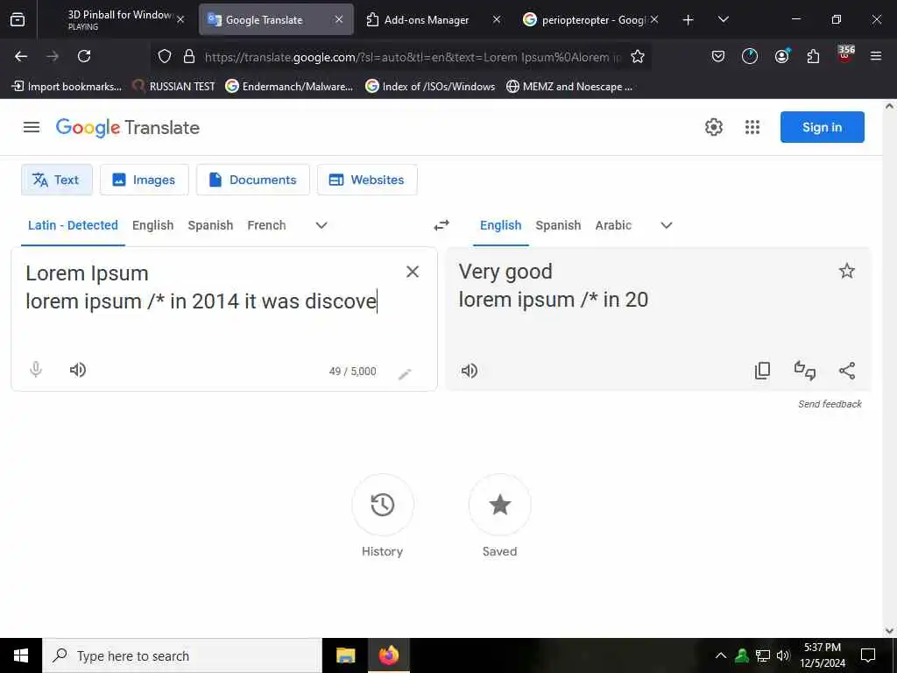Screen dimensions: 897x673
Task: Switch to Websites translation mode
Action: point(367,180)
